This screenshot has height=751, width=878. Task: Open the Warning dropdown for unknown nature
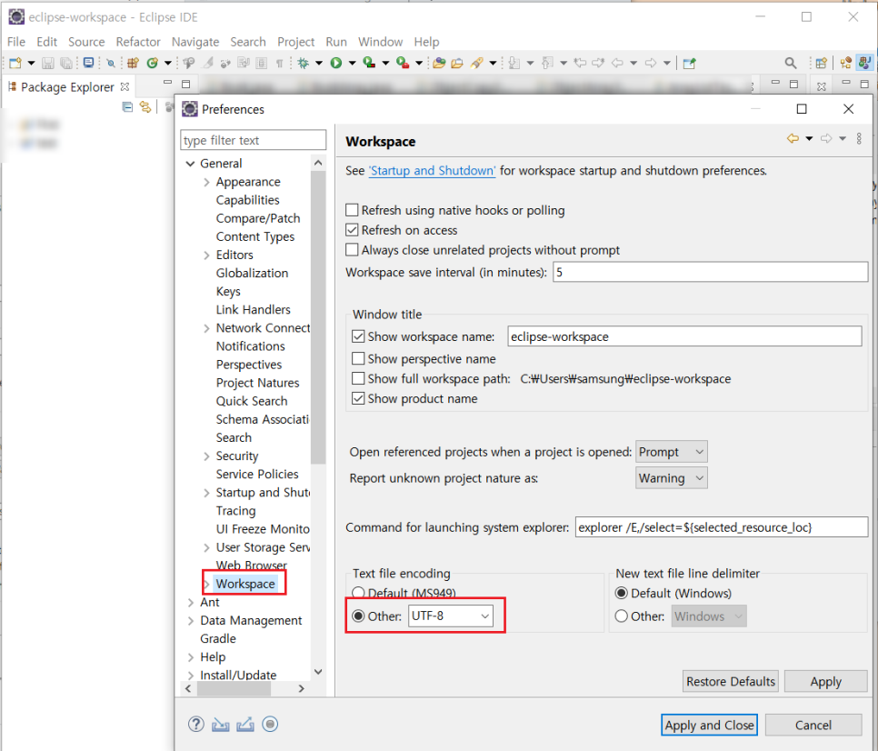point(672,477)
